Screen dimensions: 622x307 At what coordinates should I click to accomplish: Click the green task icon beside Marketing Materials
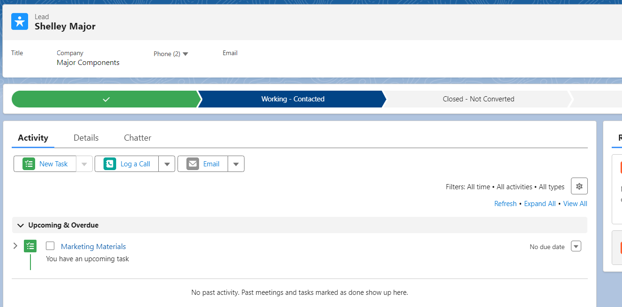point(30,246)
